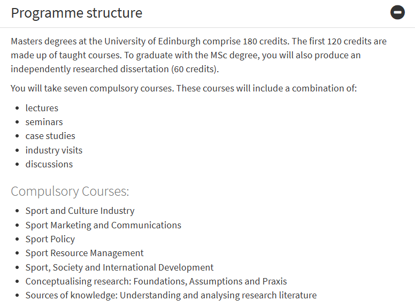The image size is (415, 308).
Task: Click 'Sources of knowledge' course entry
Action: 171,295
